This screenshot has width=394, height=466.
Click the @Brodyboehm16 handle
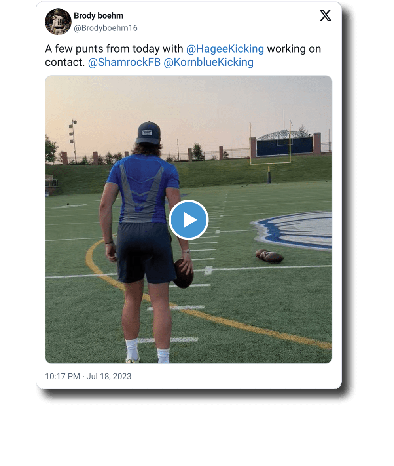tap(106, 28)
